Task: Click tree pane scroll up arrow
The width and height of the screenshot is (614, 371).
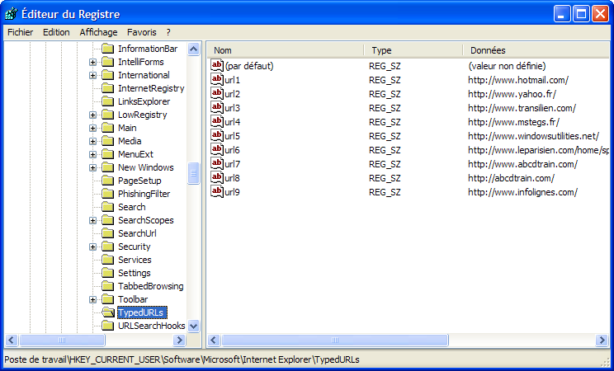Action: 193,49
